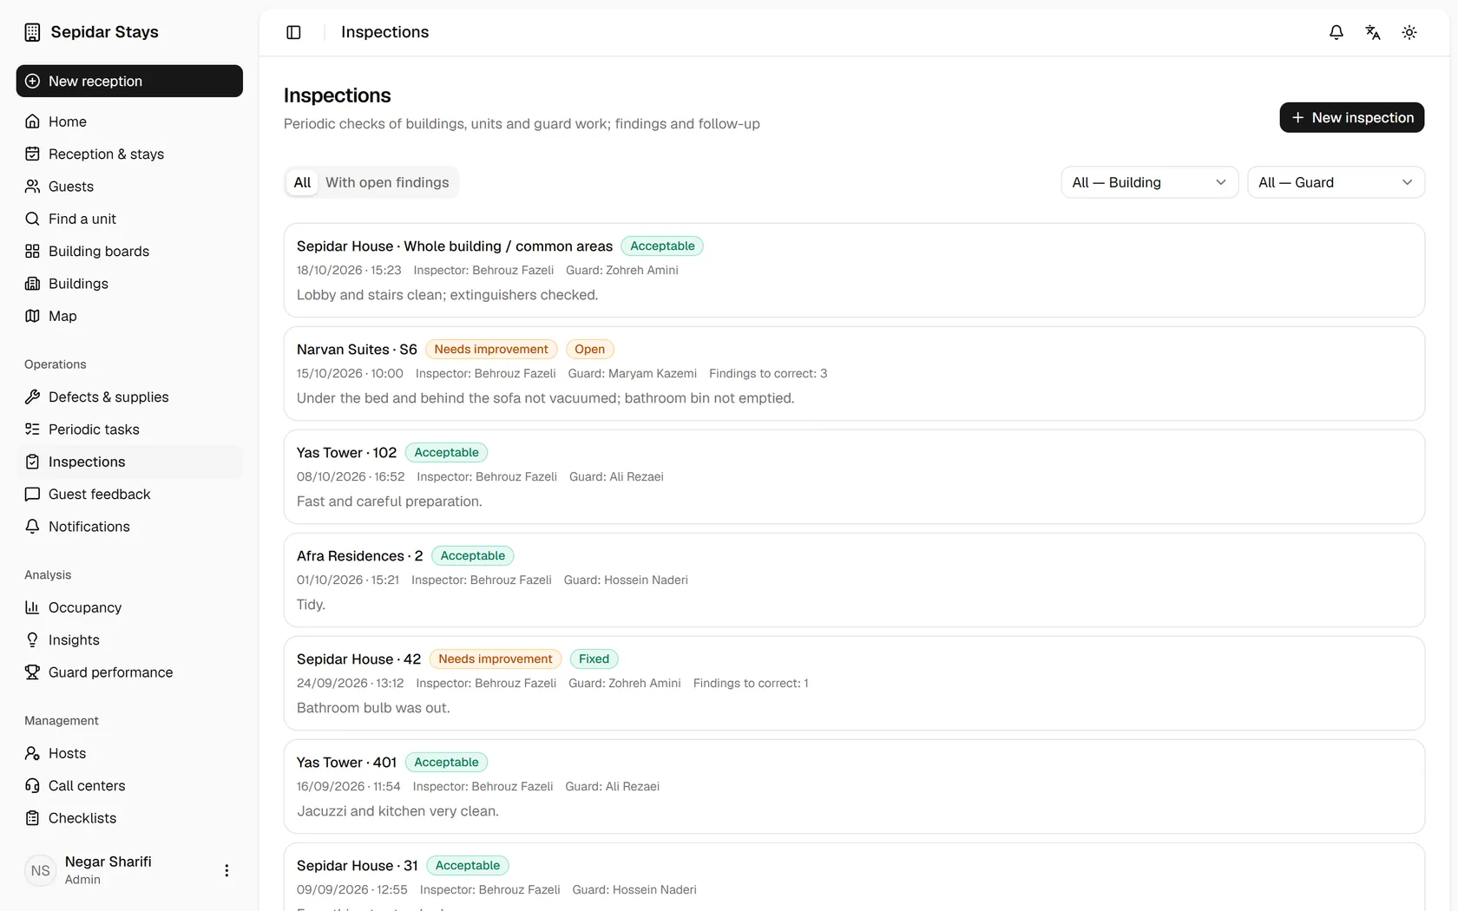Open Hosts in Management section
This screenshot has width=1458, height=911.
[129, 753]
